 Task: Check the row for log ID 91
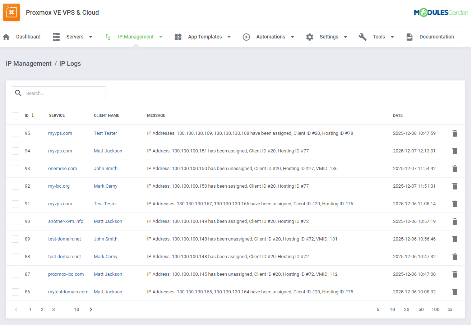(15, 204)
